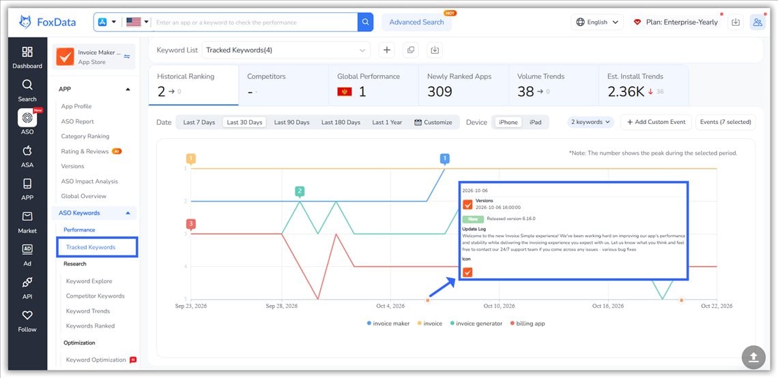Select the Last 30 Days range
778x378 pixels.
(x=244, y=123)
